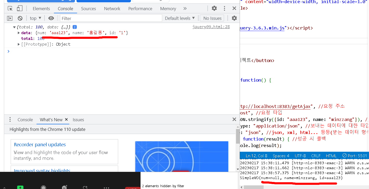Click the UTF-8 encoding status item
Screen dimensions: 369x189
pyautogui.click(x=300, y=156)
